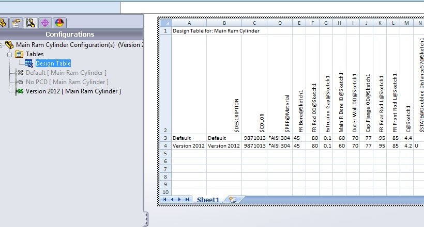Switch to the PropertyManager tab
Image resolution: width=424 pixels, height=227 pixels.
click(16, 23)
